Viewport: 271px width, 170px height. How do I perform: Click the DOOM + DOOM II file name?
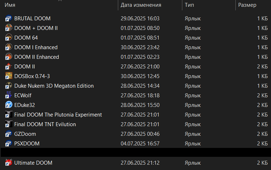[36, 28]
